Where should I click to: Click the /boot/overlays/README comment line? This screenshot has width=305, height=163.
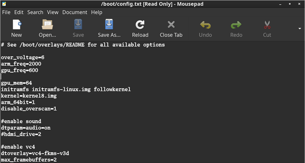83,45
